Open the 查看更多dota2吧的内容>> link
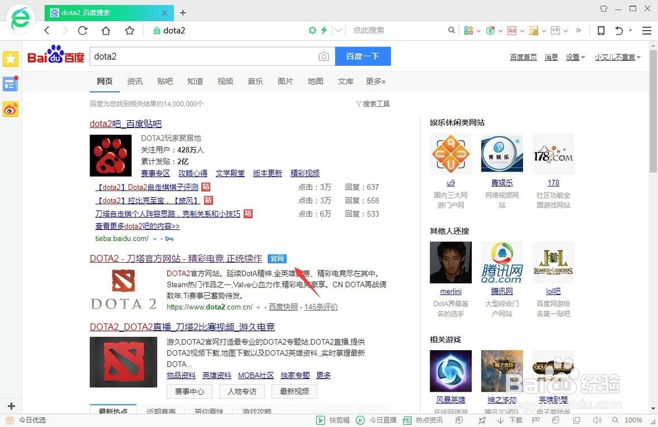The width and height of the screenshot is (658, 427). click(138, 226)
